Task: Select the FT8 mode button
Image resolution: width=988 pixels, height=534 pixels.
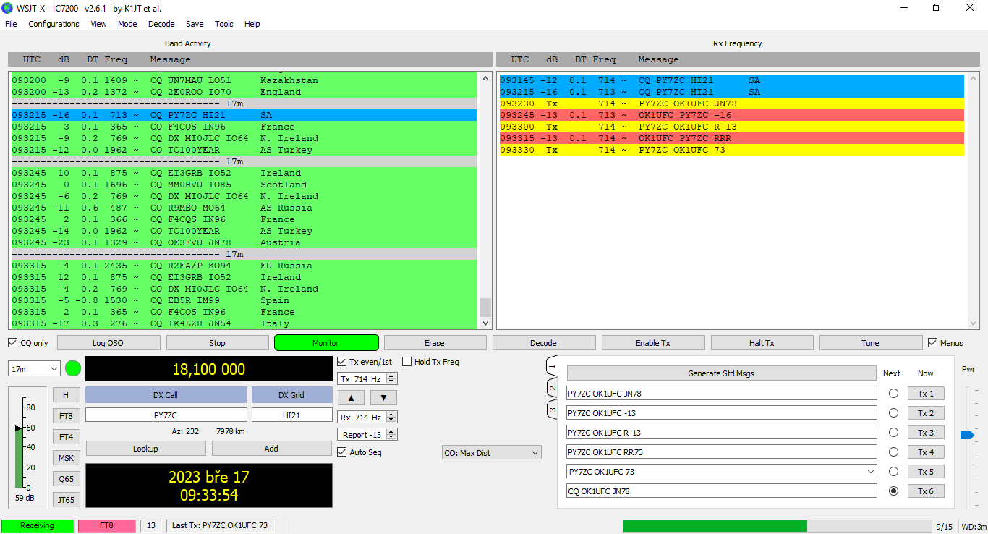Action: [66, 416]
